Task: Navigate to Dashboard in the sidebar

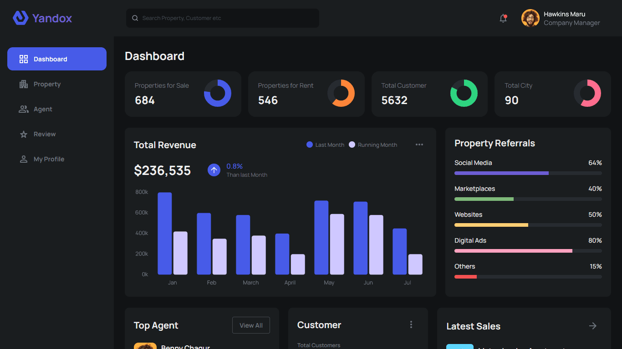Action: [x=50, y=59]
